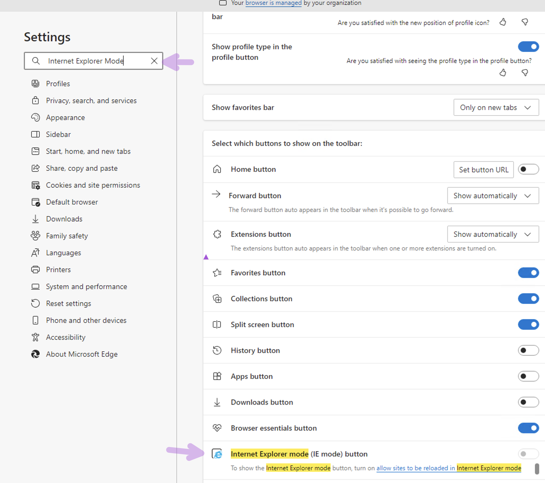This screenshot has height=483, width=545.
Task: Click the Default browser icon
Action: point(35,202)
